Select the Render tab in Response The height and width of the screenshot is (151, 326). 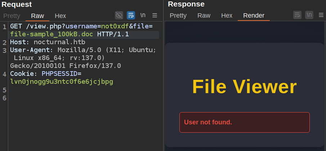click(x=254, y=15)
